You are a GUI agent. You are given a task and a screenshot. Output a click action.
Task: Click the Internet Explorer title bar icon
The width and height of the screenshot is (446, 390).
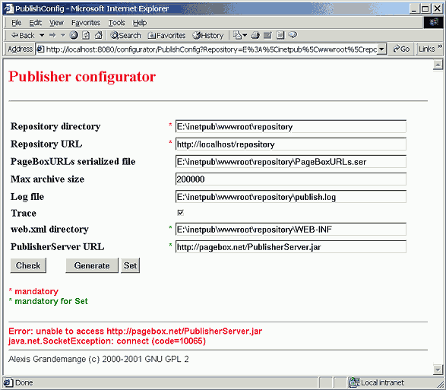click(x=8, y=8)
